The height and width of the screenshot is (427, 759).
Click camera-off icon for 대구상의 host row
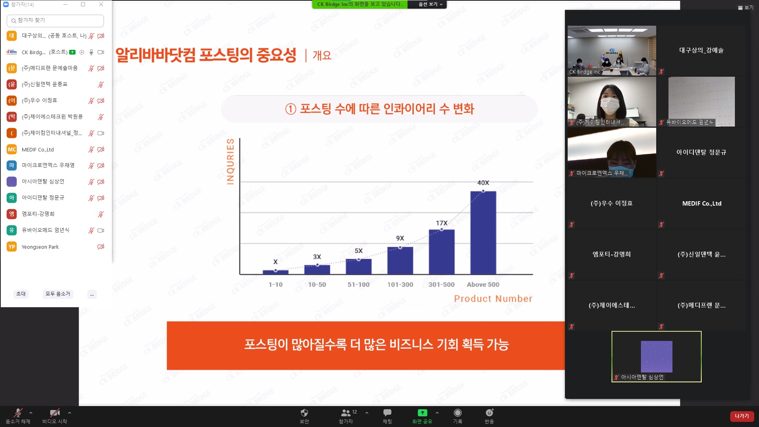click(x=101, y=36)
